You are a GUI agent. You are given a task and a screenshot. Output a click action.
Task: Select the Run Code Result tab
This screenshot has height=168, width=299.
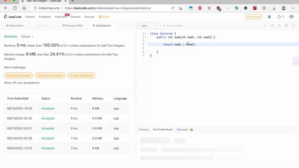tap(163, 130)
